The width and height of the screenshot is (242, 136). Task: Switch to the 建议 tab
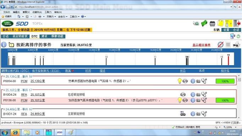pyautogui.click(x=44, y=36)
